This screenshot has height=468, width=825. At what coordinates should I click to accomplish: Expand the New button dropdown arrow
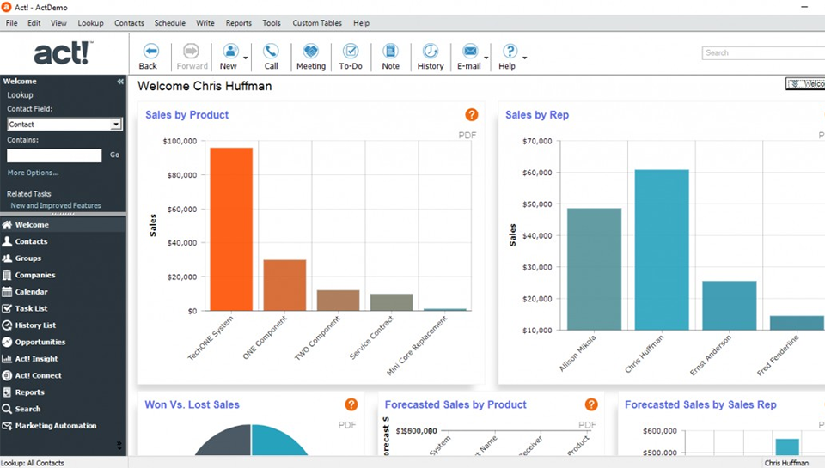click(x=246, y=58)
